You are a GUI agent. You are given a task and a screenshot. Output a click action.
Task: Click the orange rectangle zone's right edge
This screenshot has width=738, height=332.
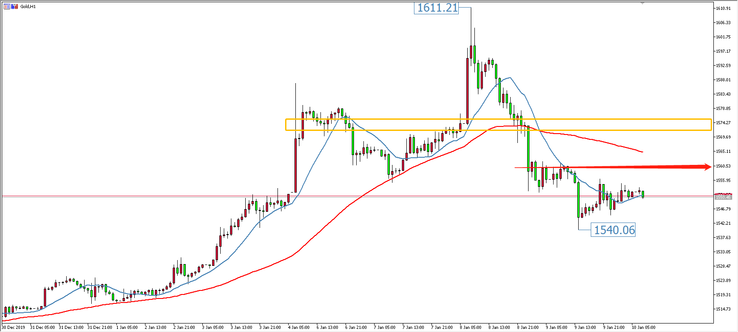click(x=711, y=125)
